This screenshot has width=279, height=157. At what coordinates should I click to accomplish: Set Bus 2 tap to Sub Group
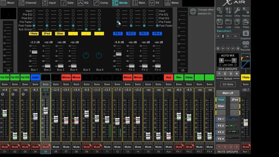tap(47, 29)
